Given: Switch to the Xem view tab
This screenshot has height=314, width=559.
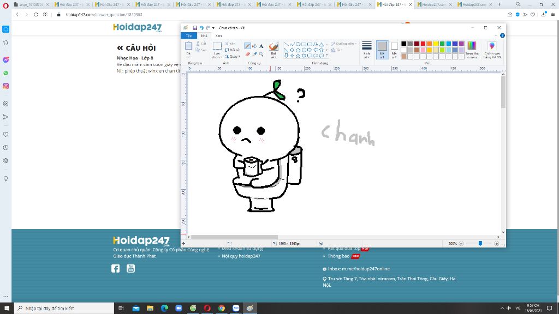Looking at the screenshot, I should pos(218,35).
